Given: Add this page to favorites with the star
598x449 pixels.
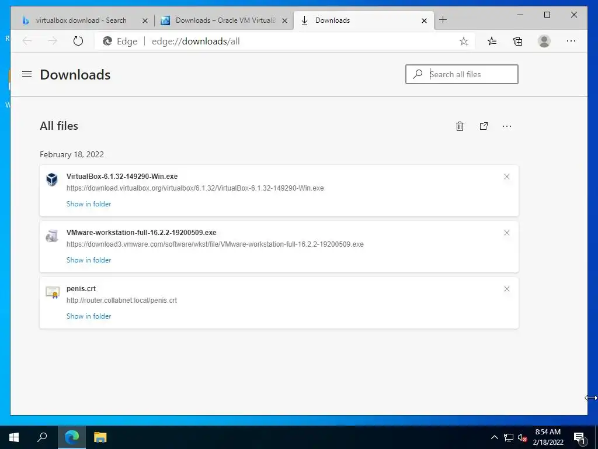Looking at the screenshot, I should [x=464, y=42].
